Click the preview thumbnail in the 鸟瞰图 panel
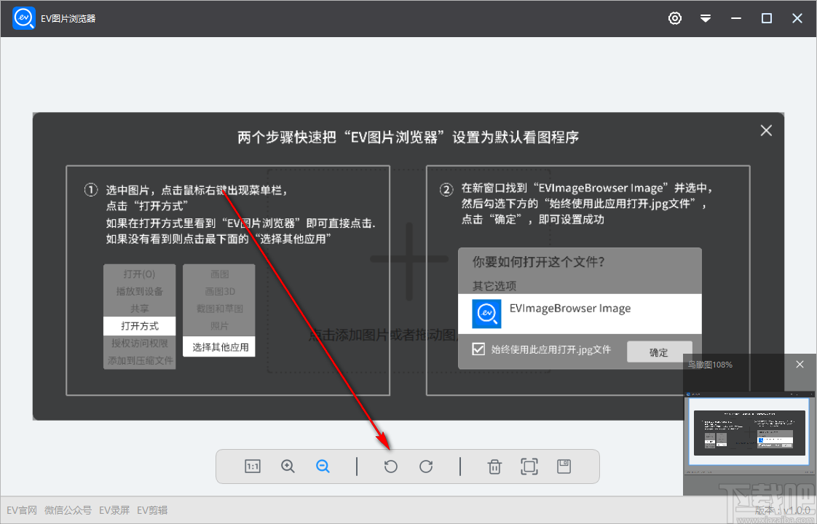Viewport: 817px width, 524px height. 749,431
